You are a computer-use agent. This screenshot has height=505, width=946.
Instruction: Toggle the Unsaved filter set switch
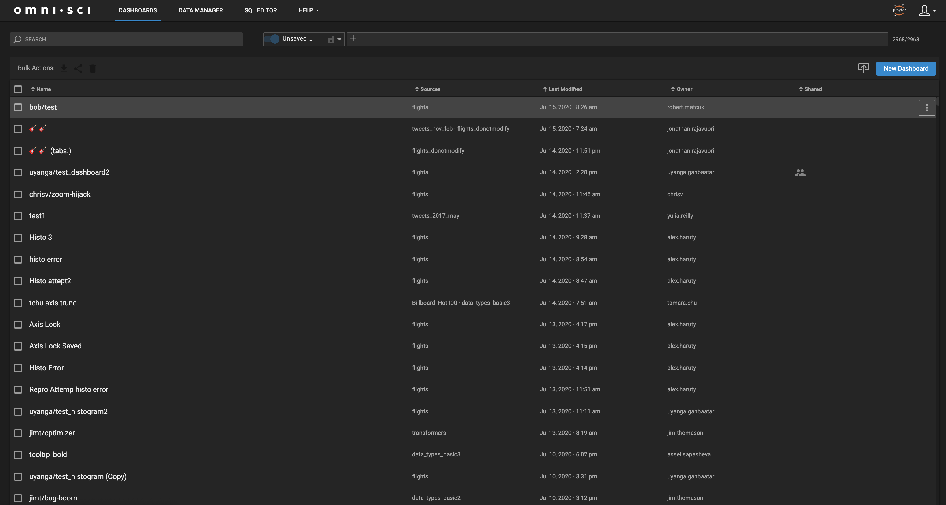coord(272,39)
